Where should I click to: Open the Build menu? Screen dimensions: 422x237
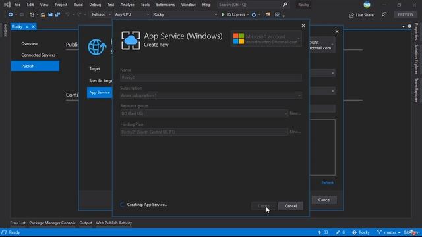coord(78,5)
